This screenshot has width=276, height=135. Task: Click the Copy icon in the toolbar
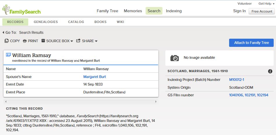pyautogui.click(x=7, y=41)
